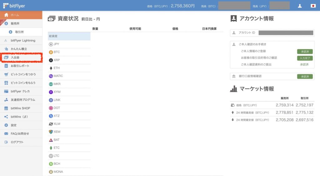320x176 pixels.
Task: Select ログアウト in sidebar
Action: (x=21, y=142)
